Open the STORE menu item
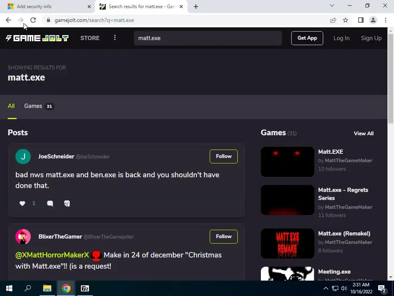 (x=90, y=38)
